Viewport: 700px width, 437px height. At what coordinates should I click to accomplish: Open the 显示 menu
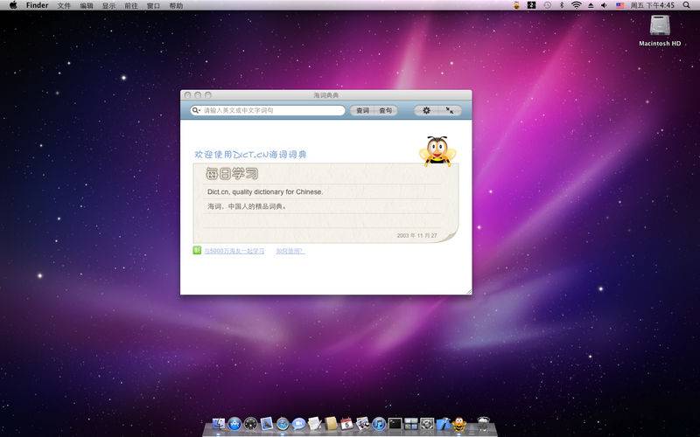point(108,6)
